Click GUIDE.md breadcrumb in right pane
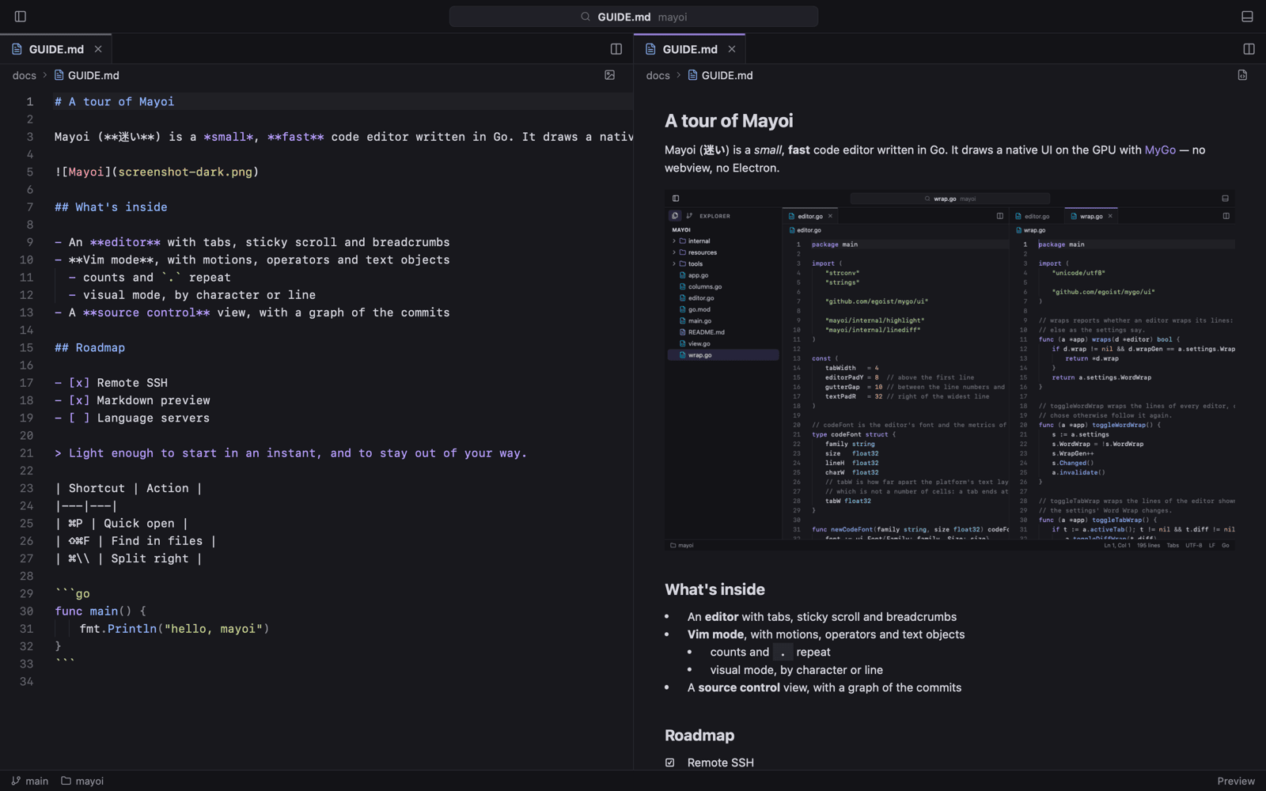 [x=720, y=75]
